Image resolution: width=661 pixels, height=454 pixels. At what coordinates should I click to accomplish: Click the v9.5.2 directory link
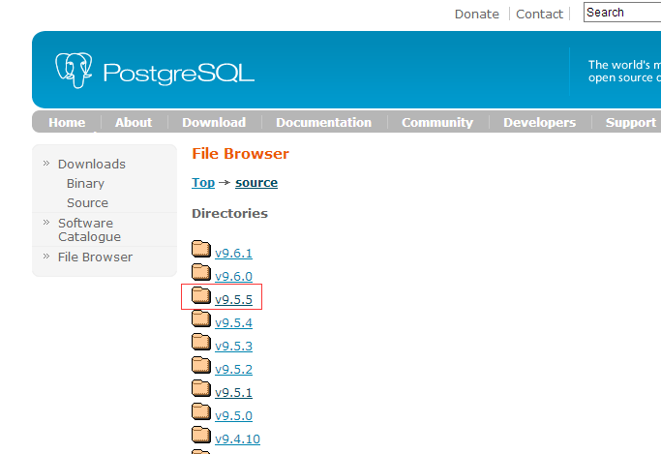(233, 369)
